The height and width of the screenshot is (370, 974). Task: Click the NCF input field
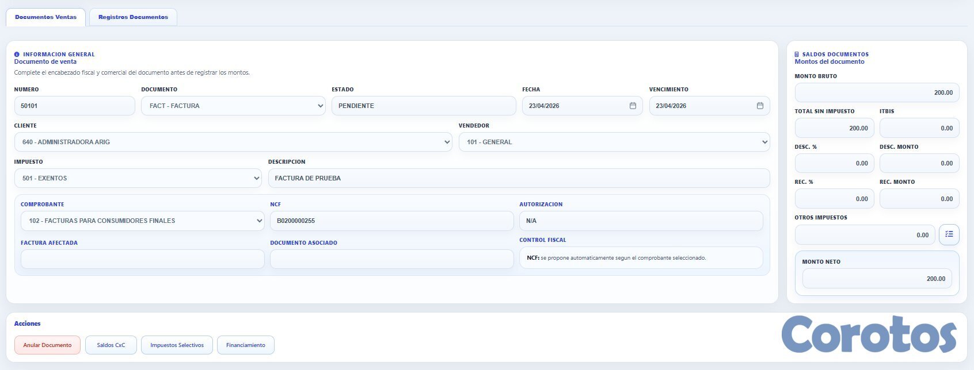(391, 221)
